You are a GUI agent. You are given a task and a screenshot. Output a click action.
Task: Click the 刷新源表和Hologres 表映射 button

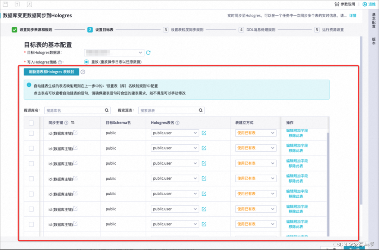52,72
